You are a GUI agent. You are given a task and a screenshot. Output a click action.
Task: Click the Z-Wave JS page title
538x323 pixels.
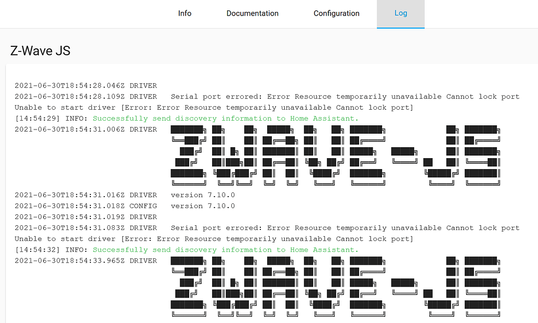coord(40,50)
